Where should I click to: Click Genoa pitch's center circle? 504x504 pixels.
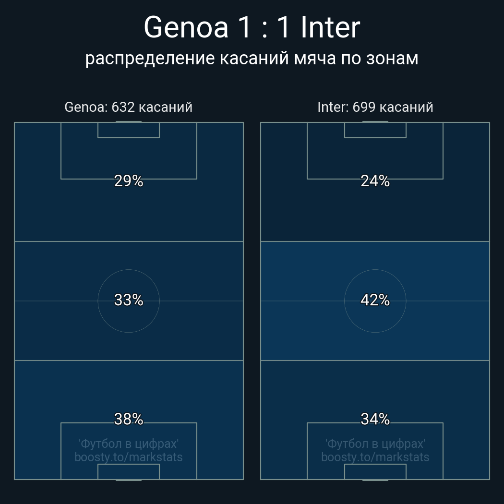click(129, 301)
